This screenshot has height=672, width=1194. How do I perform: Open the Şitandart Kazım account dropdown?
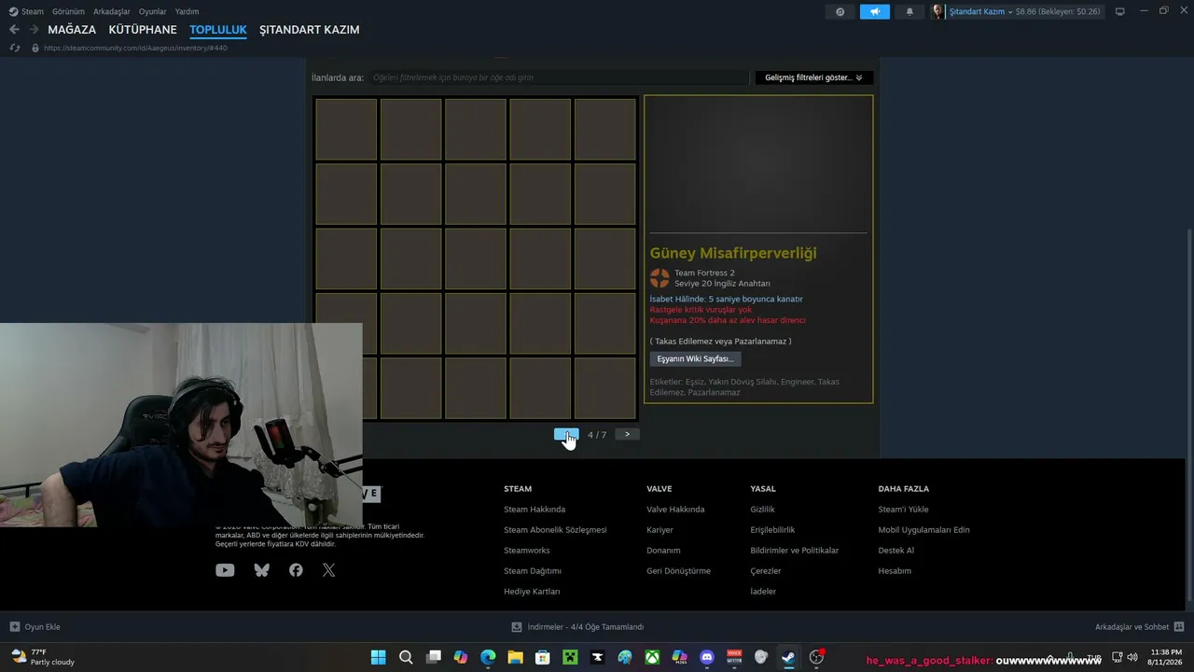[980, 12]
